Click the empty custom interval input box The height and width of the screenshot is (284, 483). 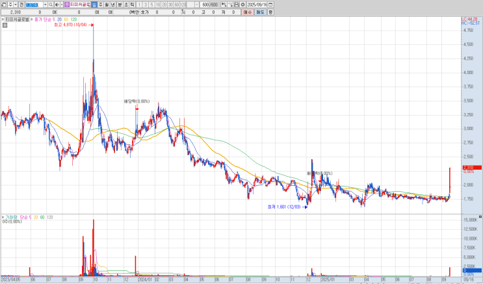190,5
